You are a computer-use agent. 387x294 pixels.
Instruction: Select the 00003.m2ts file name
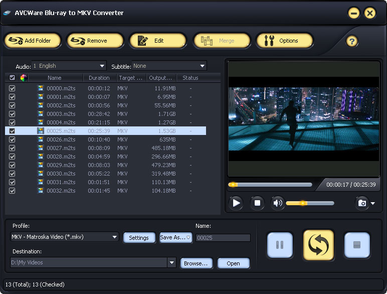coord(61,114)
